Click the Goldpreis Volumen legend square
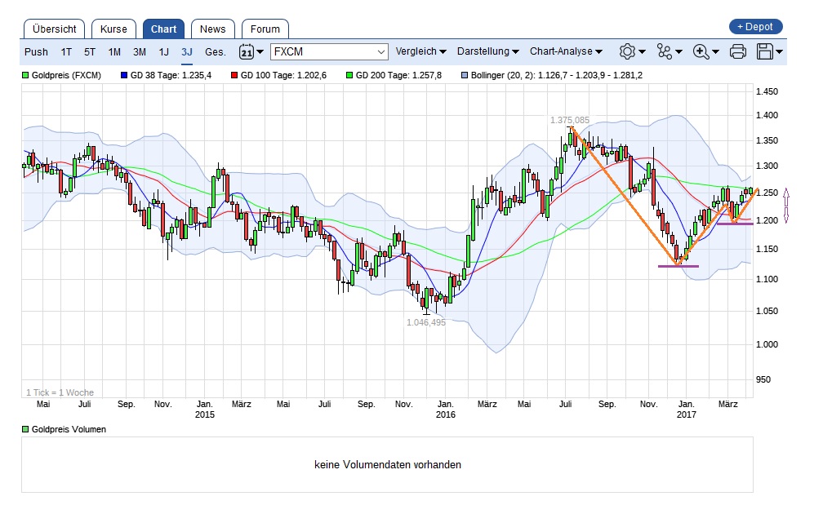 [24, 428]
